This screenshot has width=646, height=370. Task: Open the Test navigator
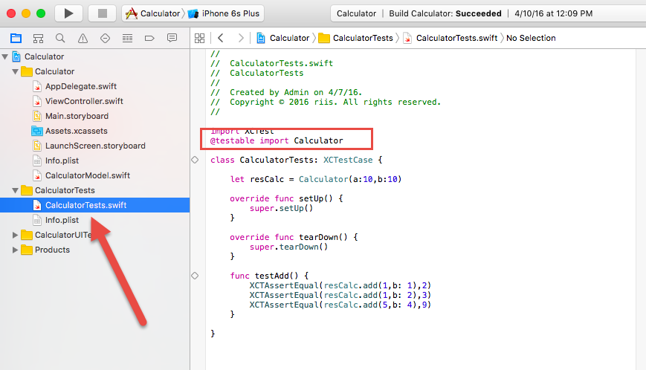[x=105, y=39]
